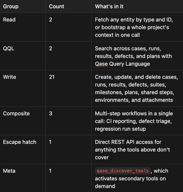
Task: Select the Search across cases description
Action: coord(133,56)
